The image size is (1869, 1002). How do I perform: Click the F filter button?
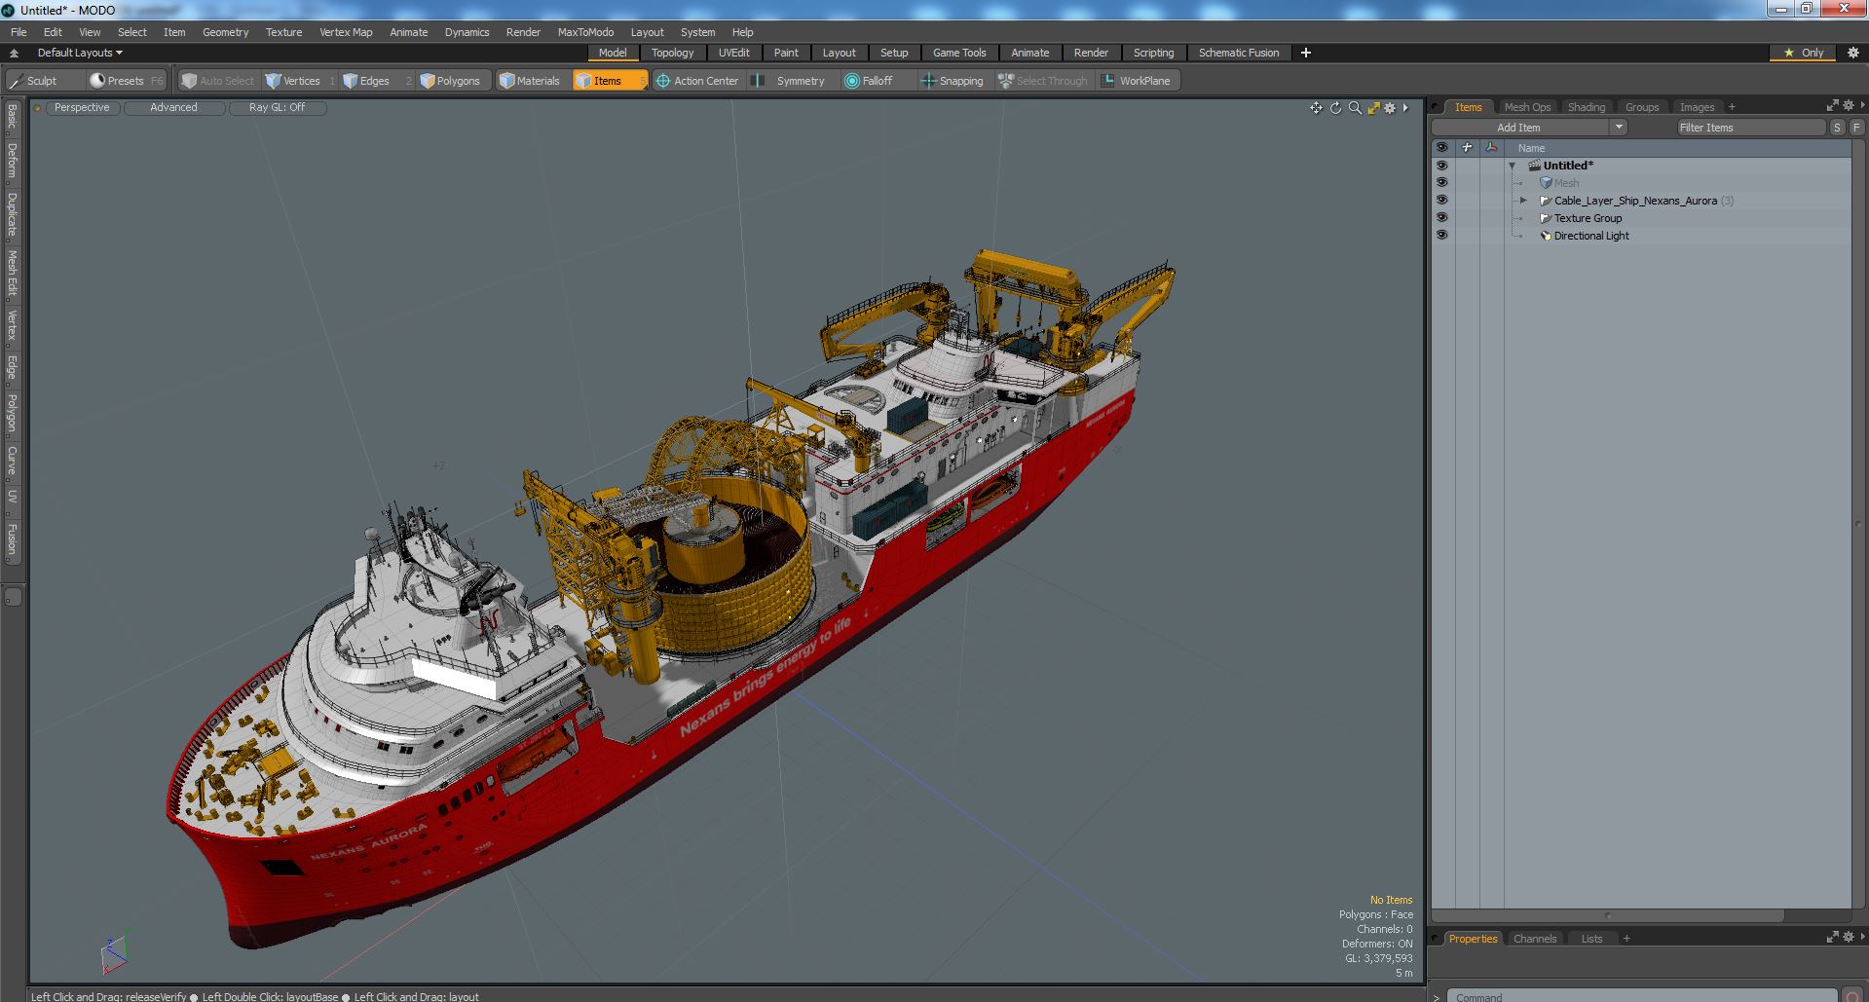tap(1856, 128)
